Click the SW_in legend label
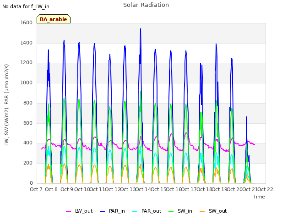Viewport: 293px width, 220px height. tap(185, 211)
